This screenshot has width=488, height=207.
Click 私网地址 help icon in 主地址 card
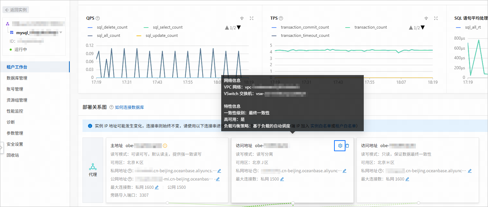[130, 170]
